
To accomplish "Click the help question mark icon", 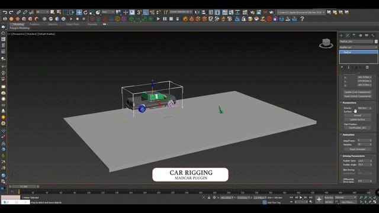I will tap(302, 19).
